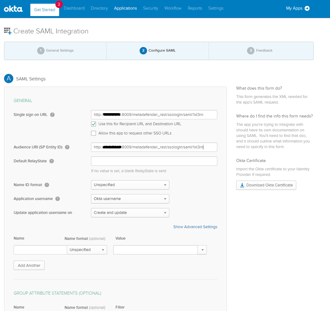The height and width of the screenshot is (311, 330).
Task: Open the Directory menu
Action: point(99,8)
